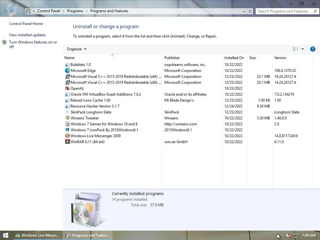This screenshot has height=240, width=320.
Task: Click the win.rar GmbH publisher cell
Action: coord(176,142)
